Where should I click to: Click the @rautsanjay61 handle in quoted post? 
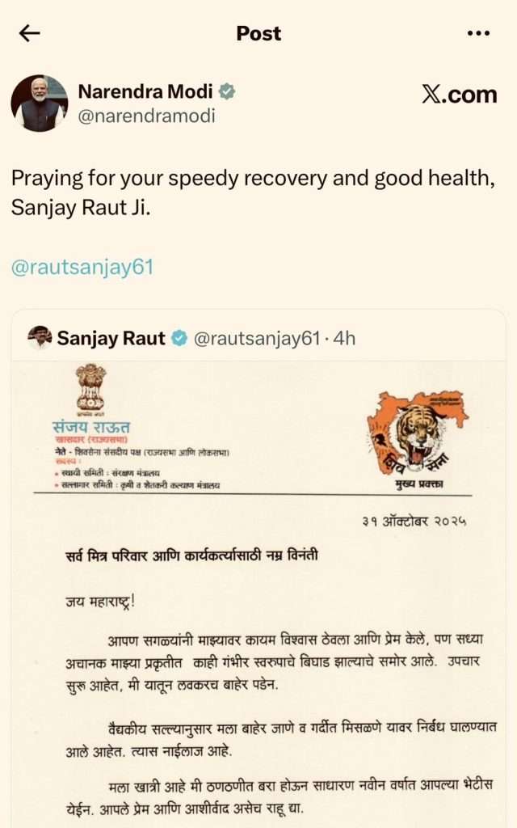257,338
